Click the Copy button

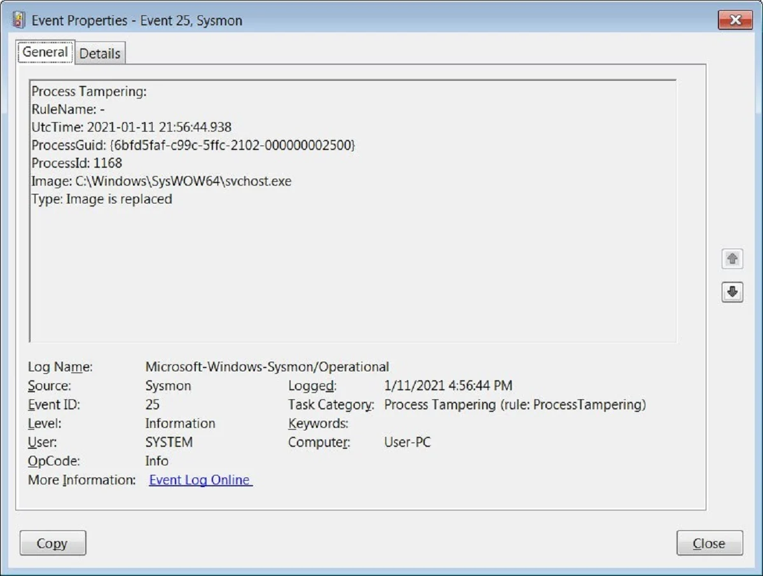point(53,544)
